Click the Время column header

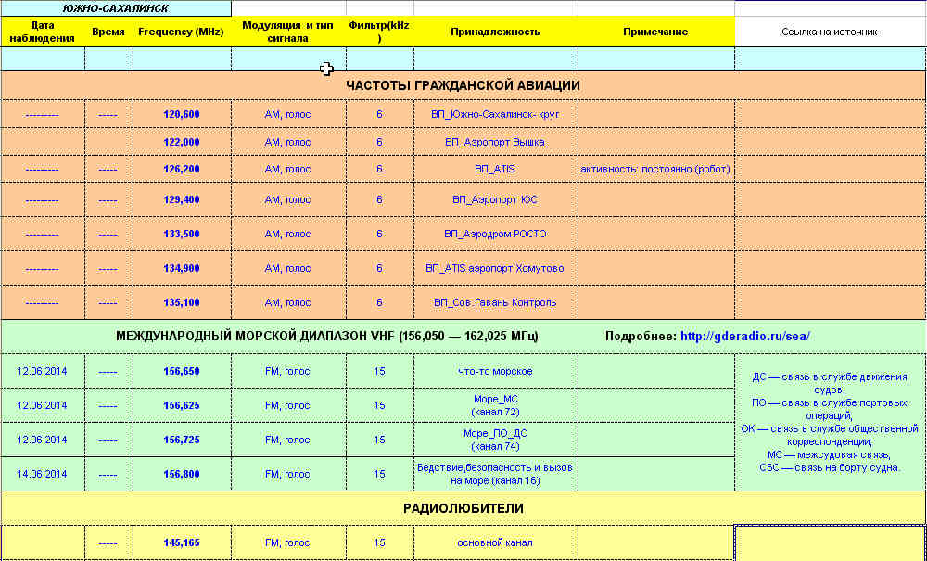point(108,32)
